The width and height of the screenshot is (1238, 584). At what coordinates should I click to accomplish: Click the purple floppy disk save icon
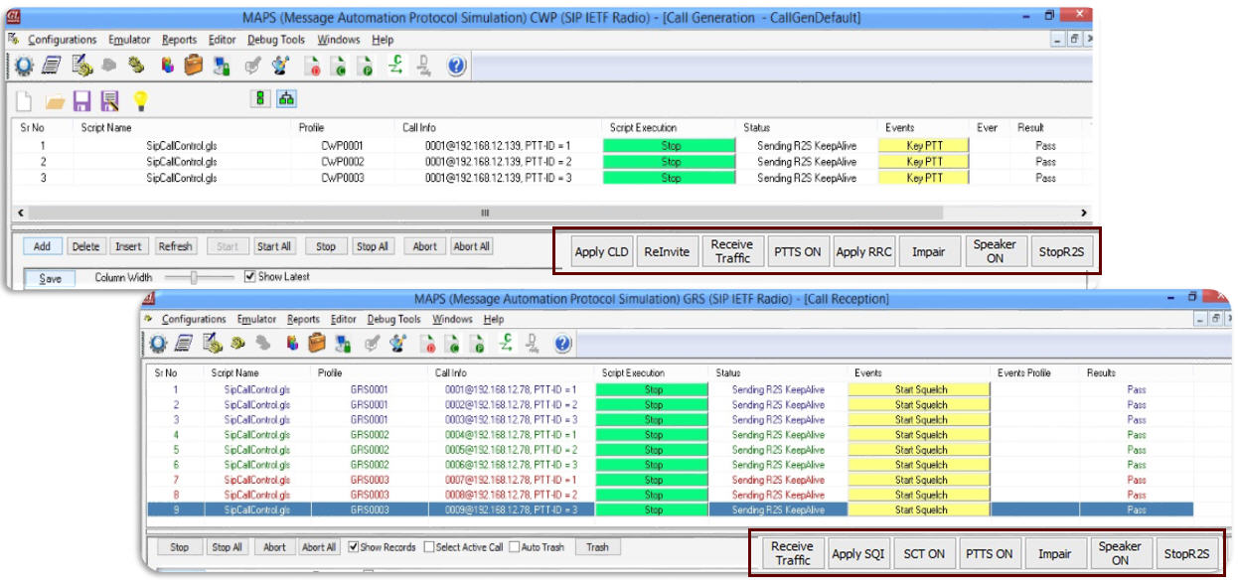pyautogui.click(x=82, y=100)
